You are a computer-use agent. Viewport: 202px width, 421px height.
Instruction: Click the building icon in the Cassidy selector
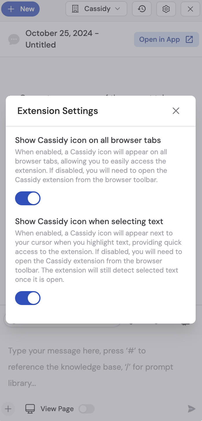(x=75, y=9)
